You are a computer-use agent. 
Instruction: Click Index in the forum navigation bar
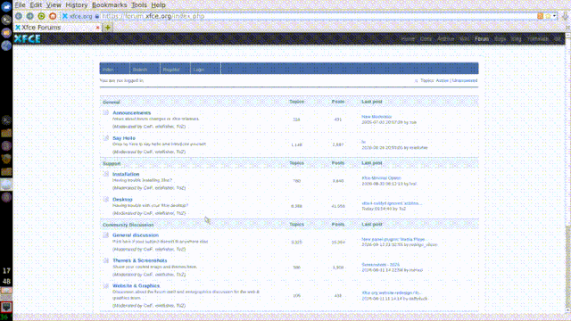coord(108,70)
